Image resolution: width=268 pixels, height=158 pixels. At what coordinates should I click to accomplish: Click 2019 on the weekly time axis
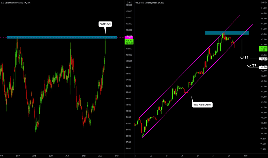(x=51, y=156)
